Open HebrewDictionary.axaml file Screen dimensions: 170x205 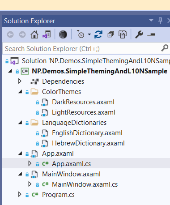click(x=88, y=143)
